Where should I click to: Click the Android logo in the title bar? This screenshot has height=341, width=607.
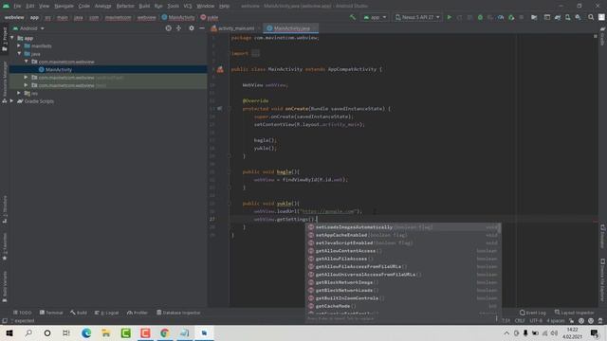(x=6, y=6)
